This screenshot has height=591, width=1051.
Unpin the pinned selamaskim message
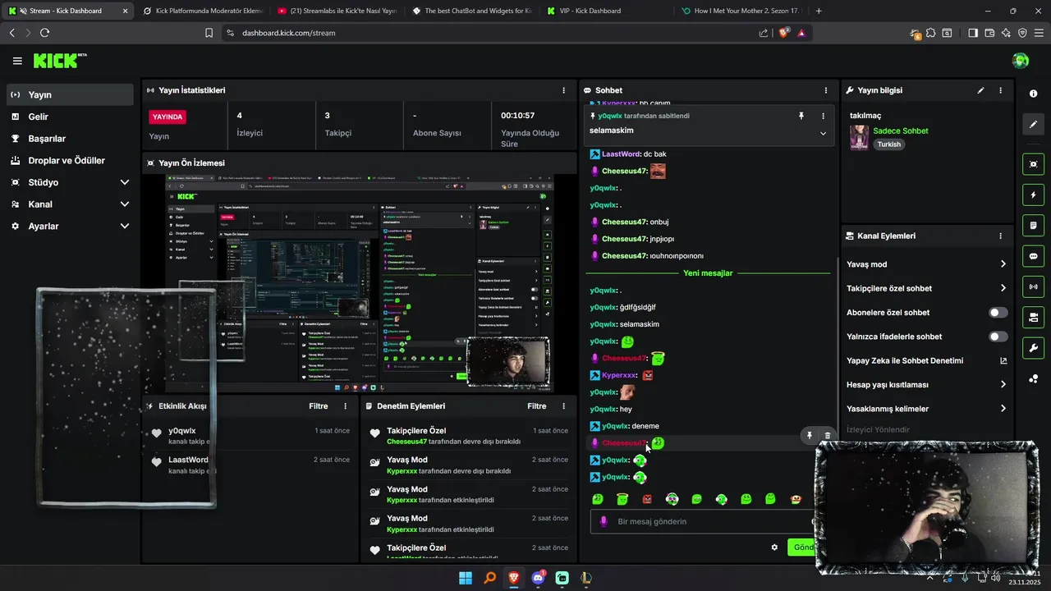point(801,117)
